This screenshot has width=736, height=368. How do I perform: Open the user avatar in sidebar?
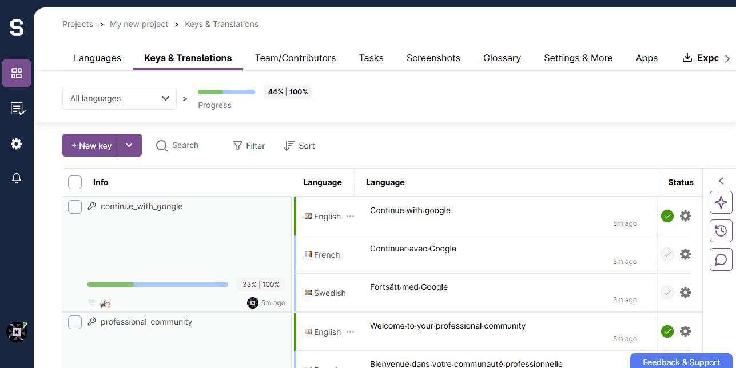[x=17, y=332]
